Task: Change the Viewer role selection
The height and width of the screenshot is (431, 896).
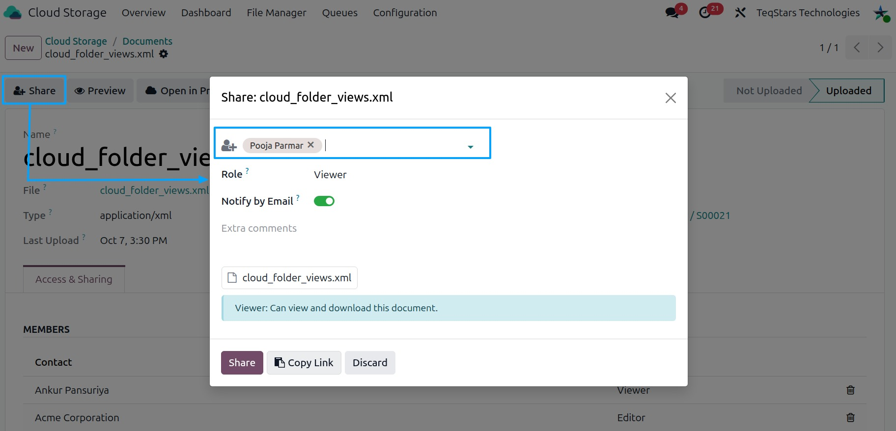Action: [330, 175]
